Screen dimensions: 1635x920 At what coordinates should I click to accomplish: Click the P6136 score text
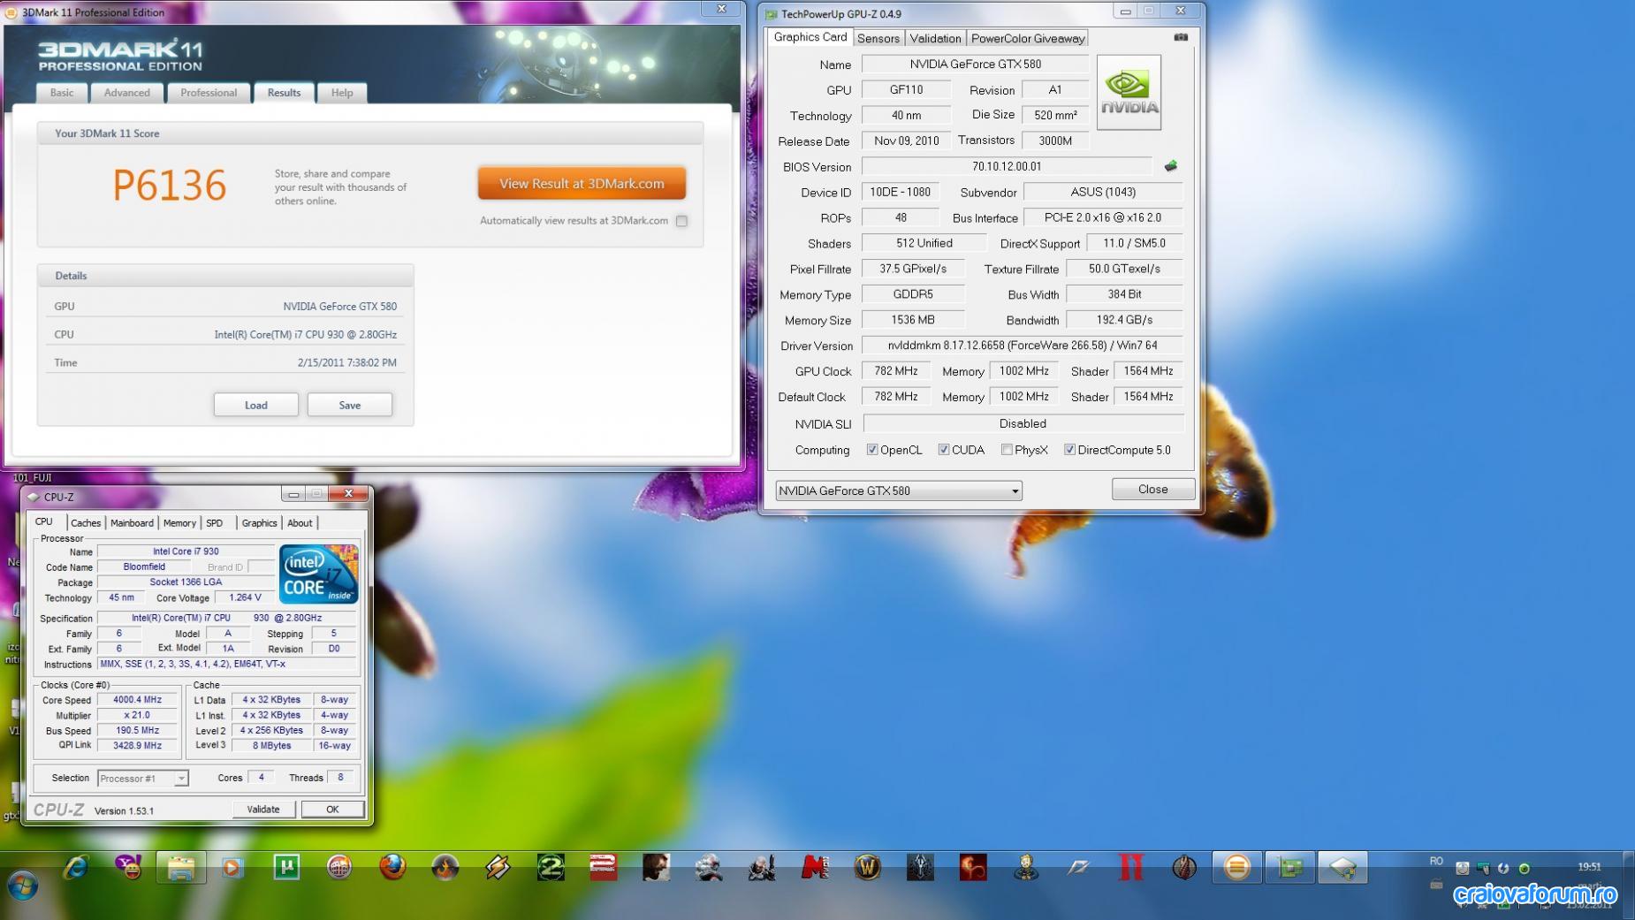[x=169, y=185]
